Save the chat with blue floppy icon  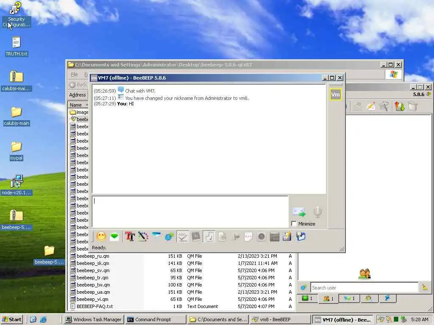300,237
